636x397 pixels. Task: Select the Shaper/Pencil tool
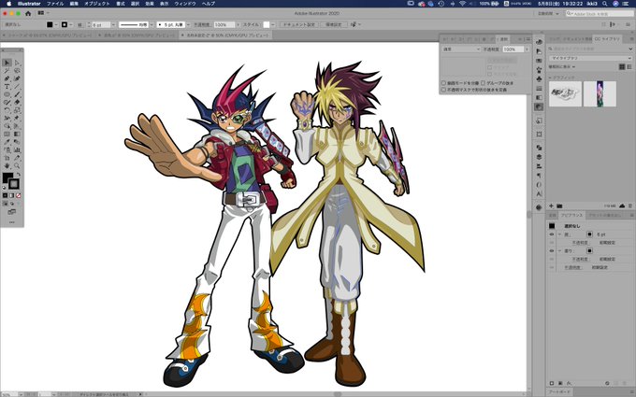(x=7, y=102)
